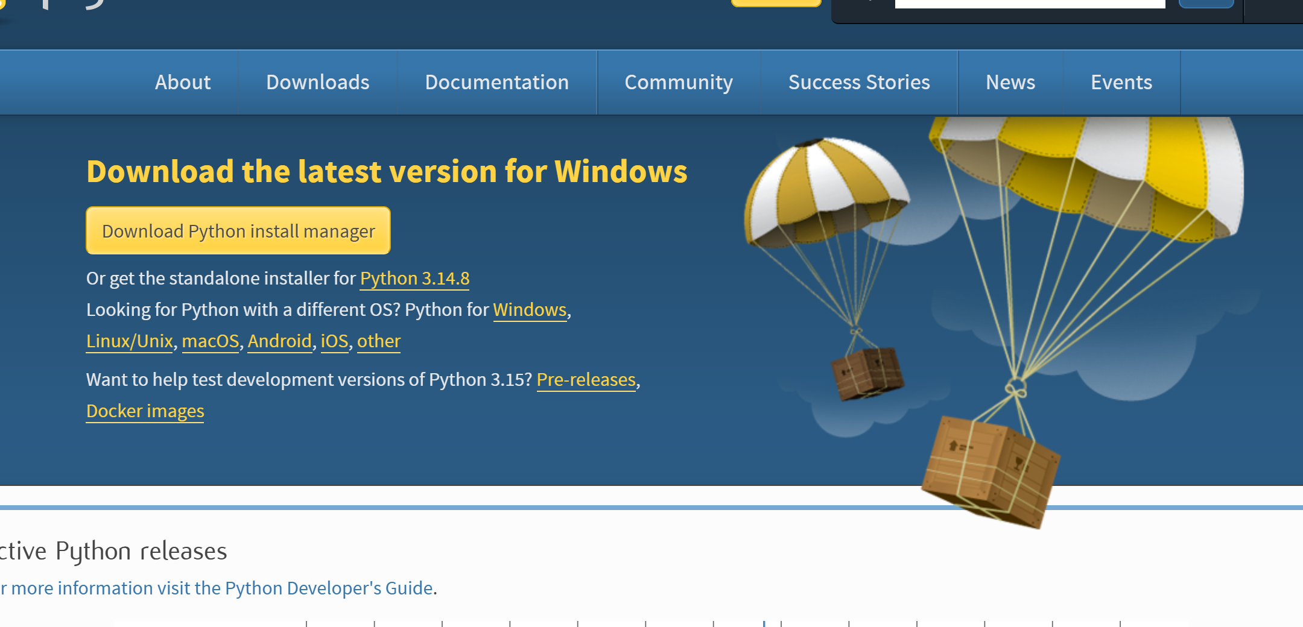Click the 'Download the latest version for Windows' heading

(x=387, y=171)
